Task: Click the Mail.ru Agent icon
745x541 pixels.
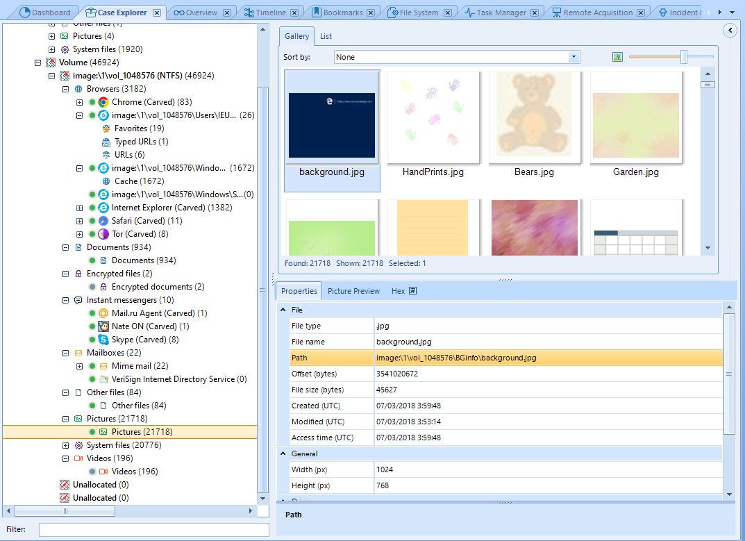Action: point(103,313)
